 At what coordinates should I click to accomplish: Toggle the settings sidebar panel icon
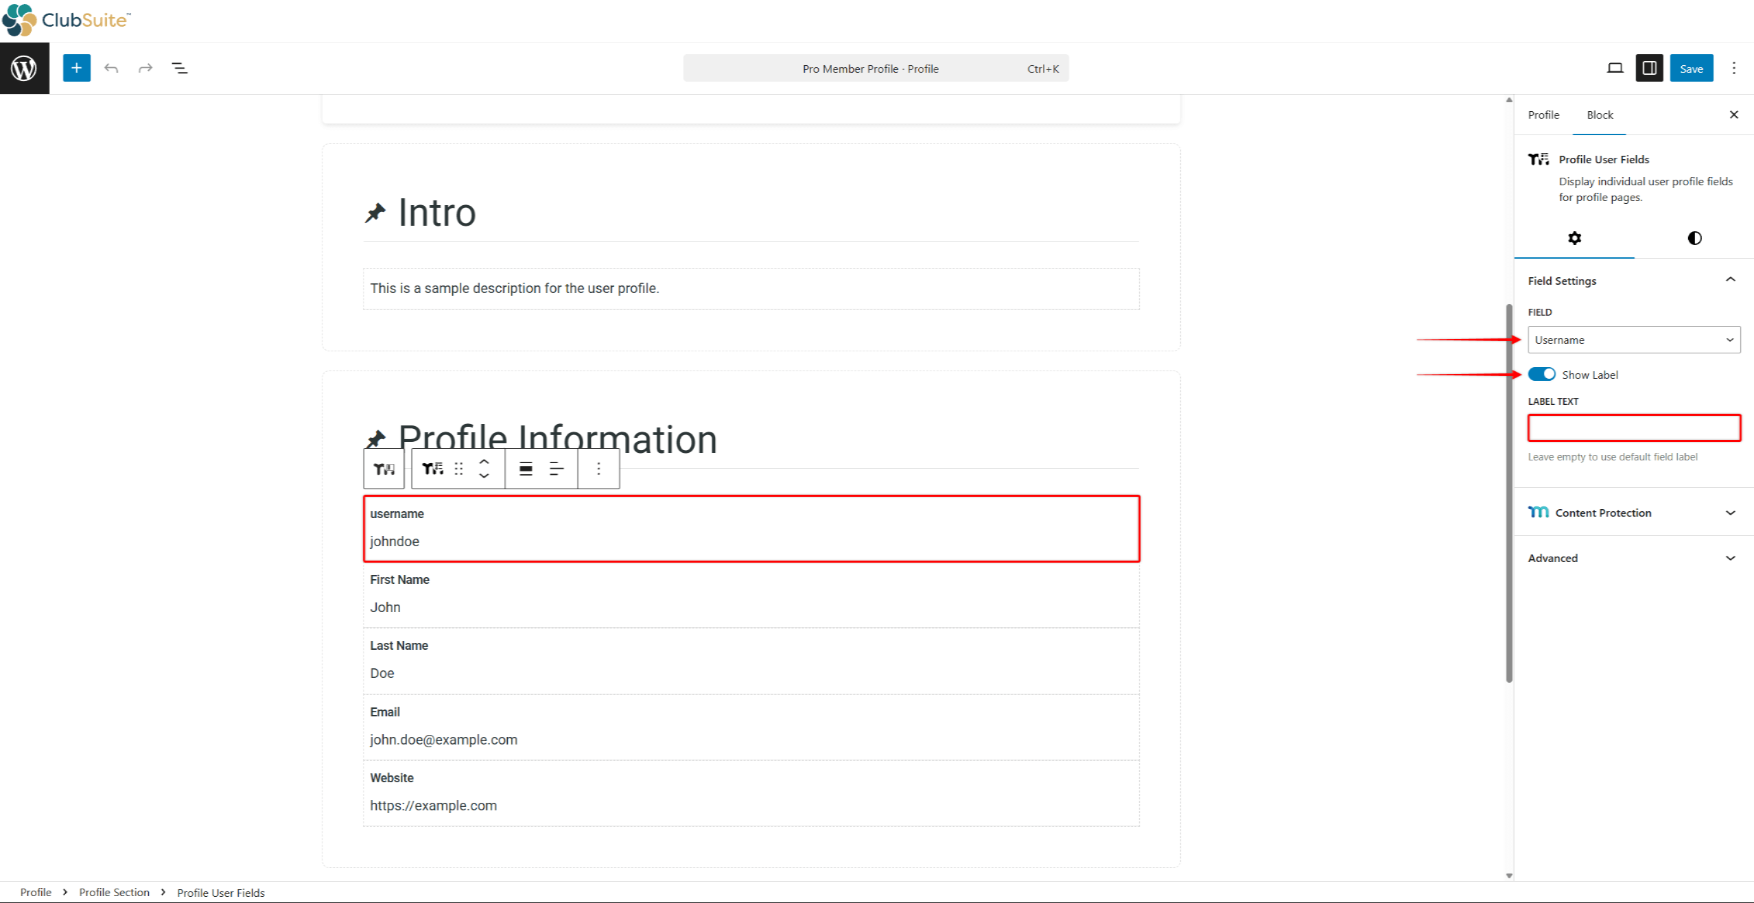[1649, 68]
